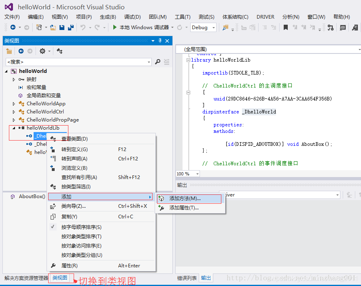361x286 pixels.
Task: Click the save all toolbar icon
Action: (x=71, y=28)
